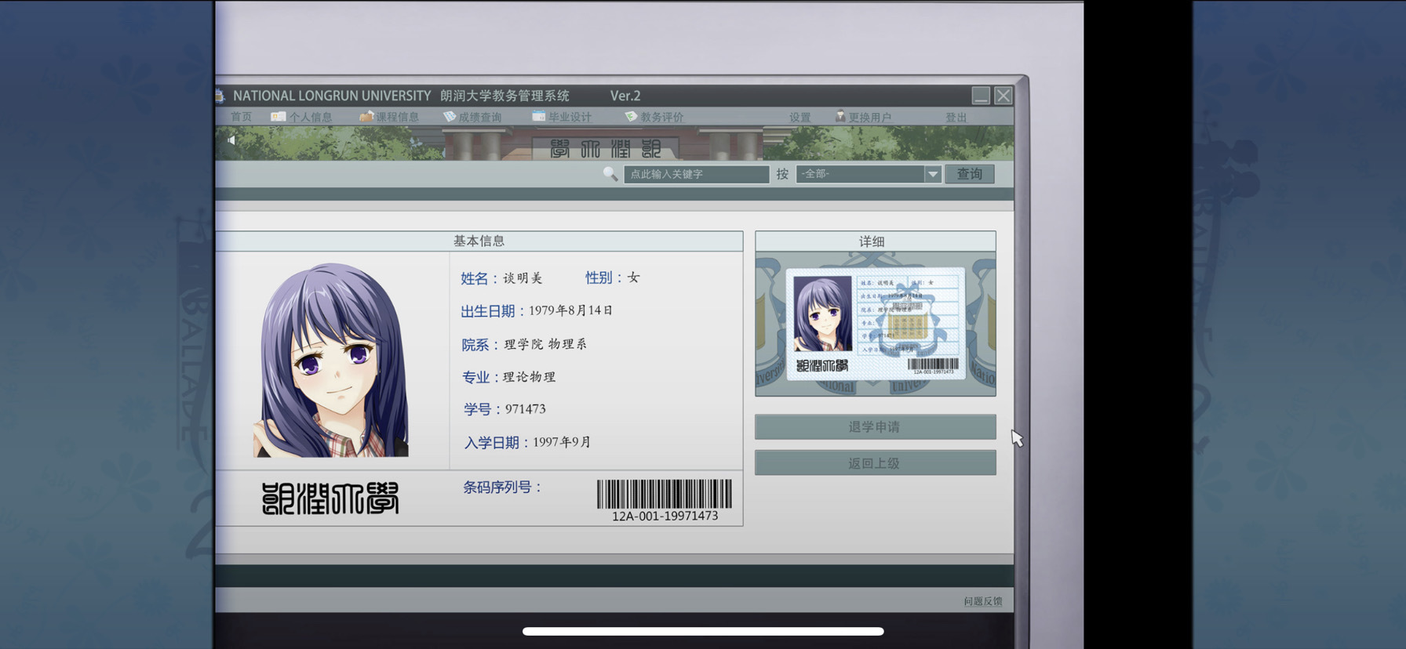This screenshot has height=649, width=1406.
Task: Click the student barcode image
Action: point(665,495)
